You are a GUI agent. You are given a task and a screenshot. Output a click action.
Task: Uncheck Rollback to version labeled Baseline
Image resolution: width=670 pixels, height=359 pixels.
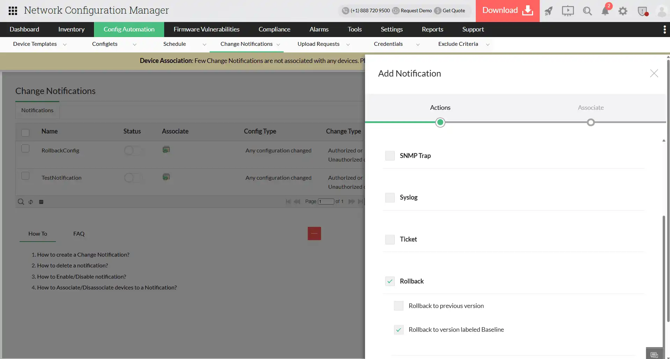tap(398, 329)
